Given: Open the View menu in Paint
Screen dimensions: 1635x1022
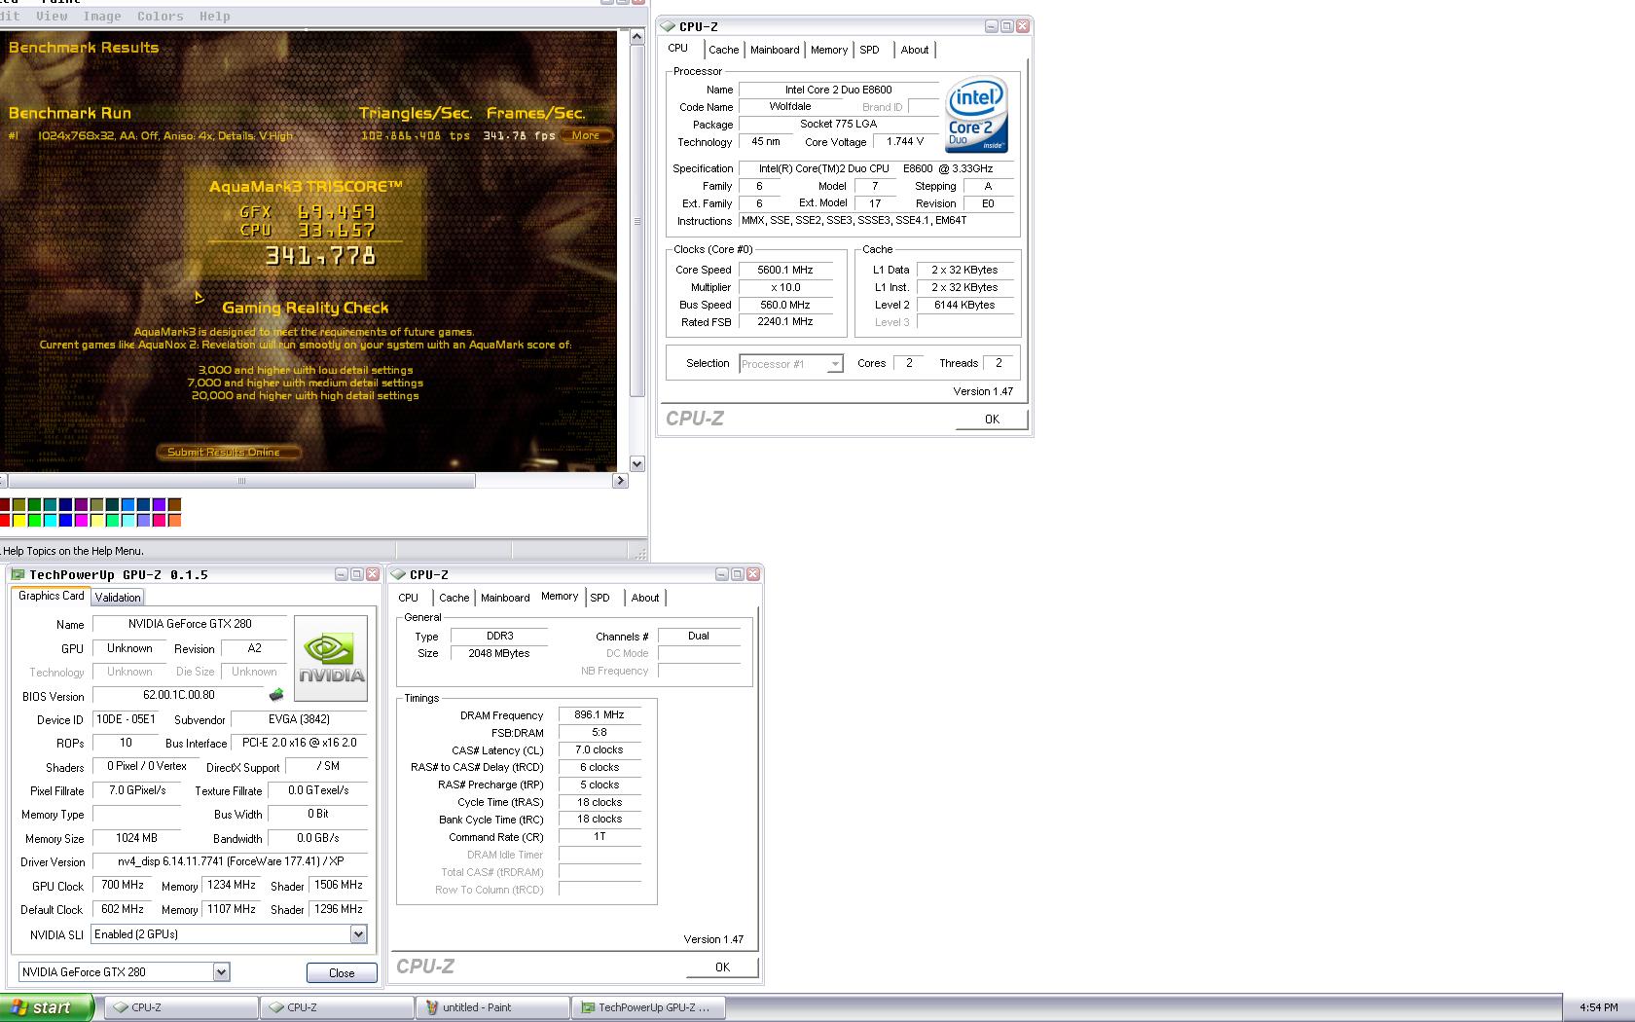Looking at the screenshot, I should [x=52, y=16].
